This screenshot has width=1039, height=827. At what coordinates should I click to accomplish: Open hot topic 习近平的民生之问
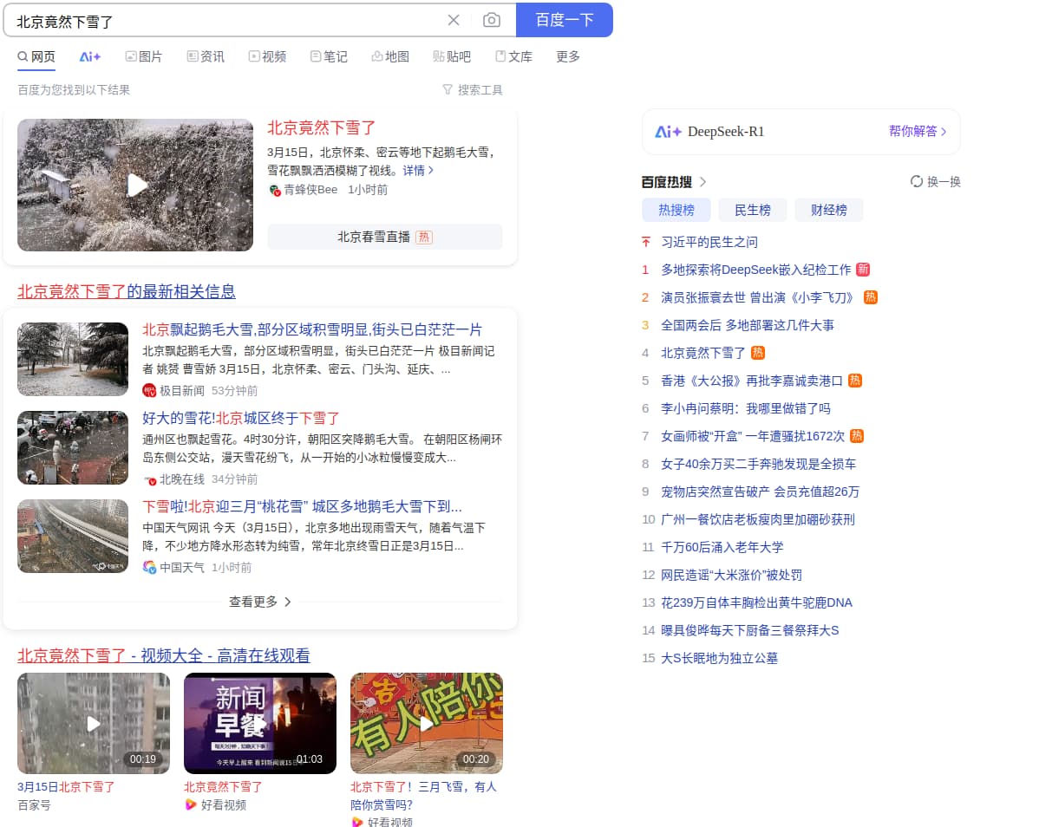coord(709,242)
